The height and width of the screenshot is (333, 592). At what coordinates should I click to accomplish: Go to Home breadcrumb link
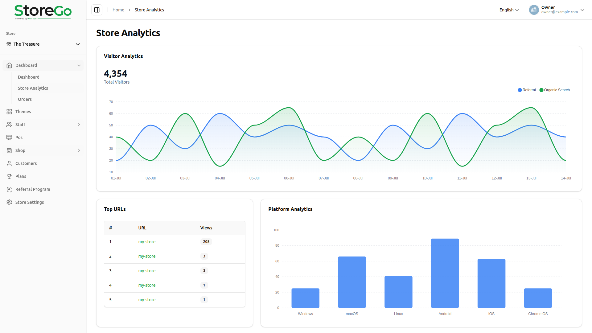click(118, 10)
